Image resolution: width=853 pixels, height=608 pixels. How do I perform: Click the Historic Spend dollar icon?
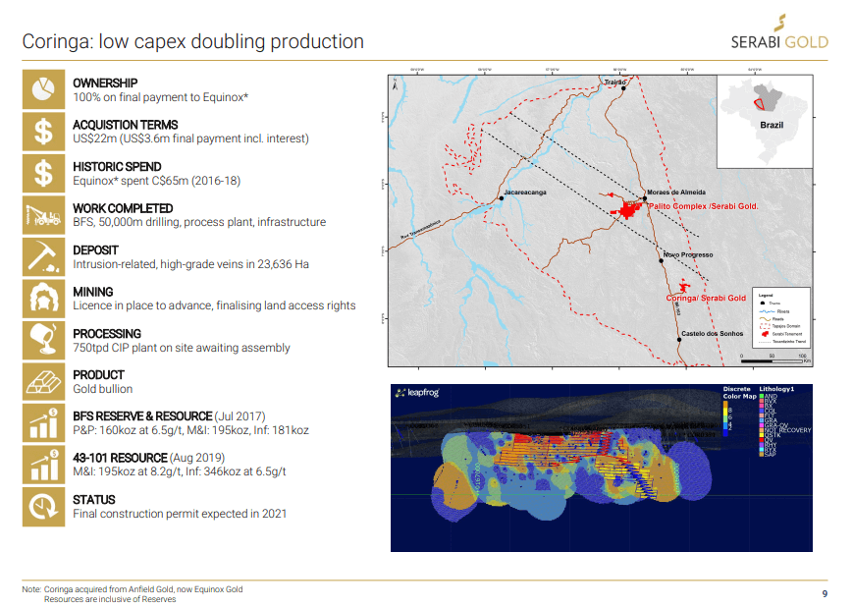click(43, 173)
